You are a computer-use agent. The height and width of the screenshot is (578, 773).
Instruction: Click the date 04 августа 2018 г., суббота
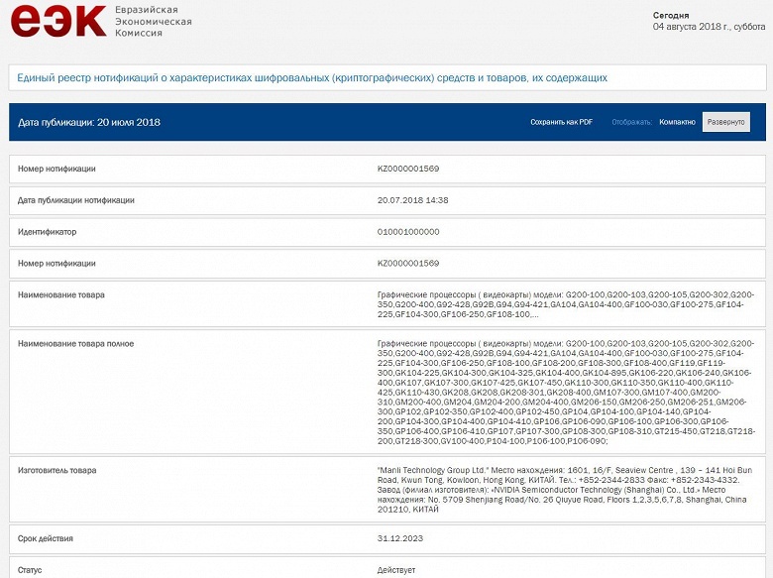[x=709, y=27]
